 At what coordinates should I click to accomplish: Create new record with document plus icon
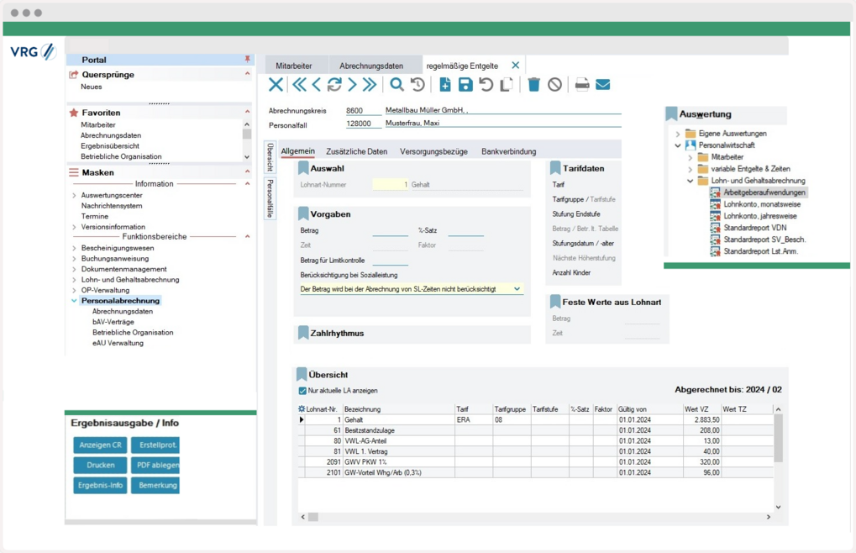click(445, 85)
